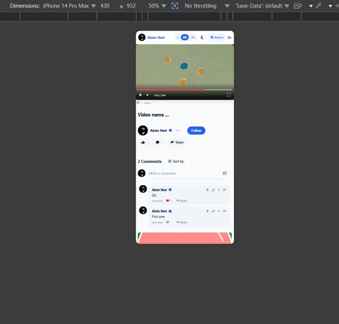Image resolution: width=339 pixels, height=324 pixels.
Task: Like the 'First one' comment heart
Action: click(168, 222)
